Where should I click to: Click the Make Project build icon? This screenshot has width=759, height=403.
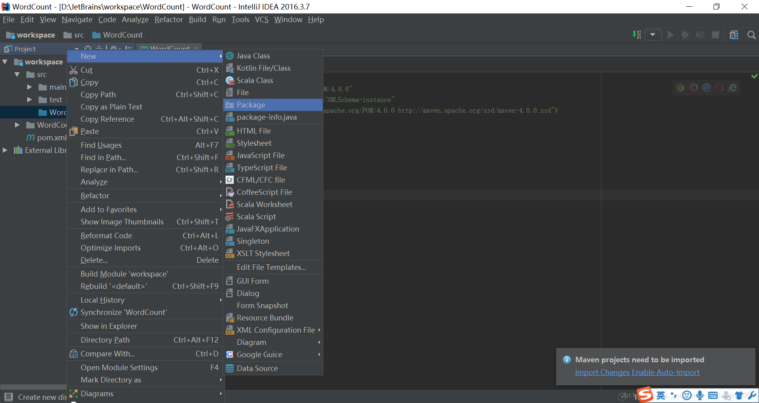click(x=637, y=35)
